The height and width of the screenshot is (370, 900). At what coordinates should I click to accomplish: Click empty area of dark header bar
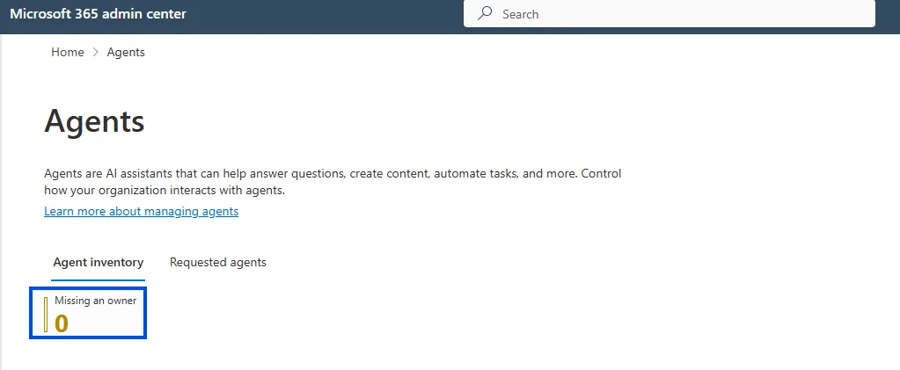click(x=321, y=16)
